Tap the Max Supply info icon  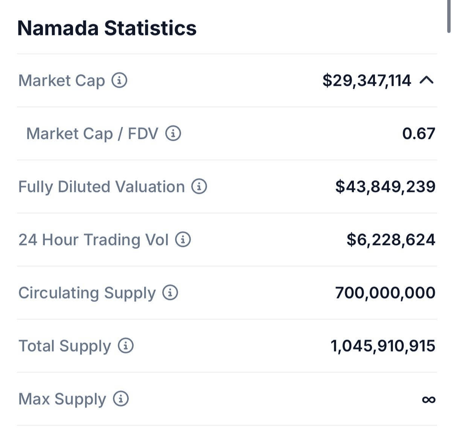pyautogui.click(x=121, y=399)
